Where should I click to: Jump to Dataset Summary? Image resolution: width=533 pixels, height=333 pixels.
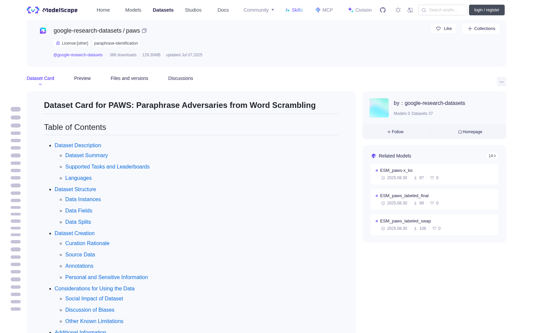[87, 155]
